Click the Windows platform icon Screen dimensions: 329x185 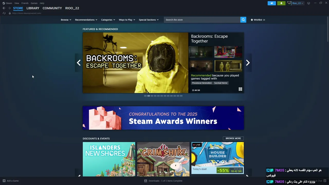(x=240, y=89)
